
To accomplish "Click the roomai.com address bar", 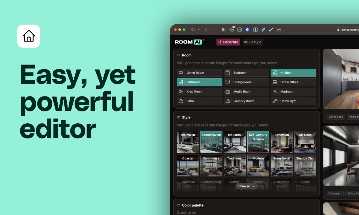I will 321,29.
